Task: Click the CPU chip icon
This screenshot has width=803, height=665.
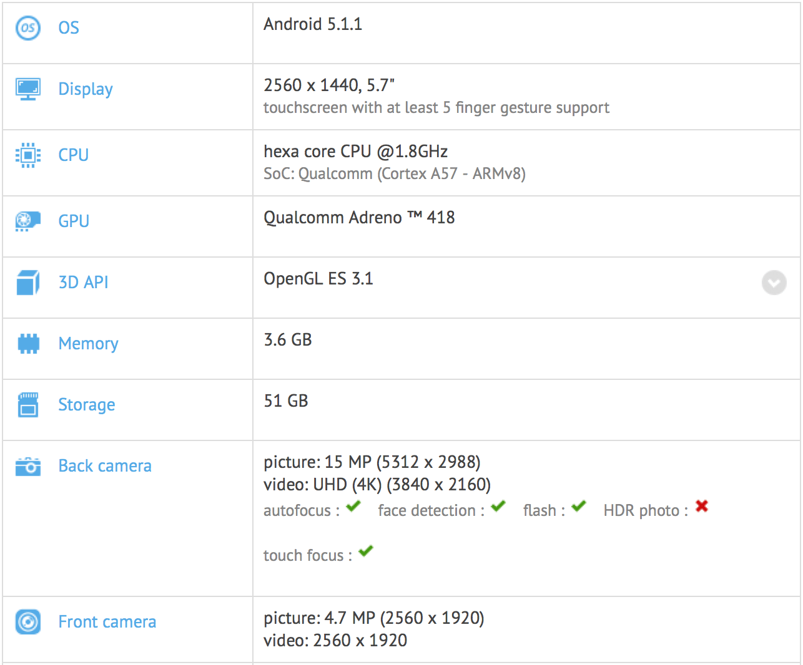Action: (28, 155)
